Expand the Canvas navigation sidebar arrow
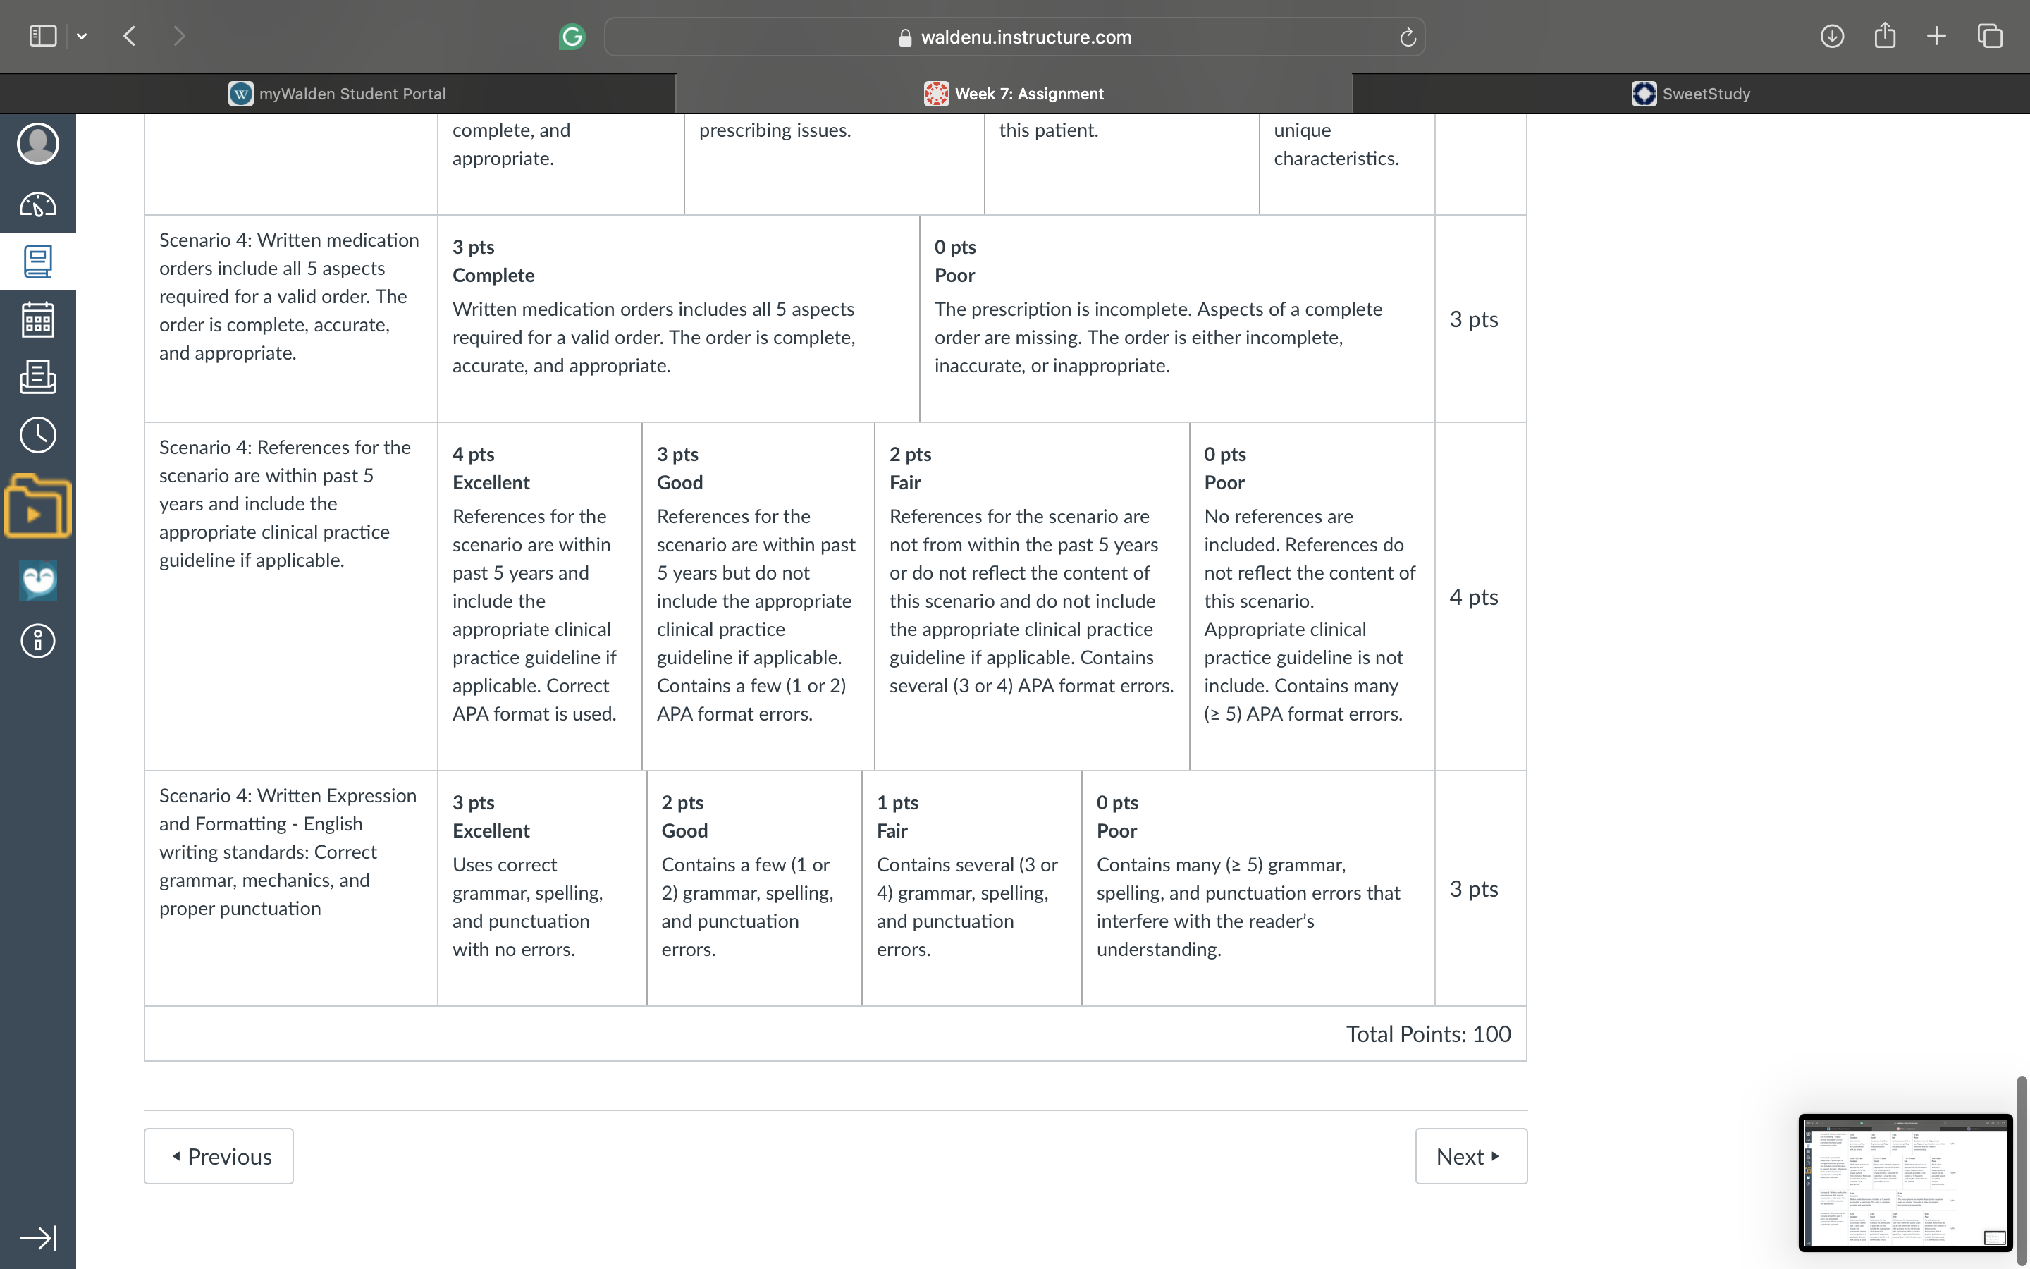This screenshot has width=2030, height=1269. coord(38,1238)
